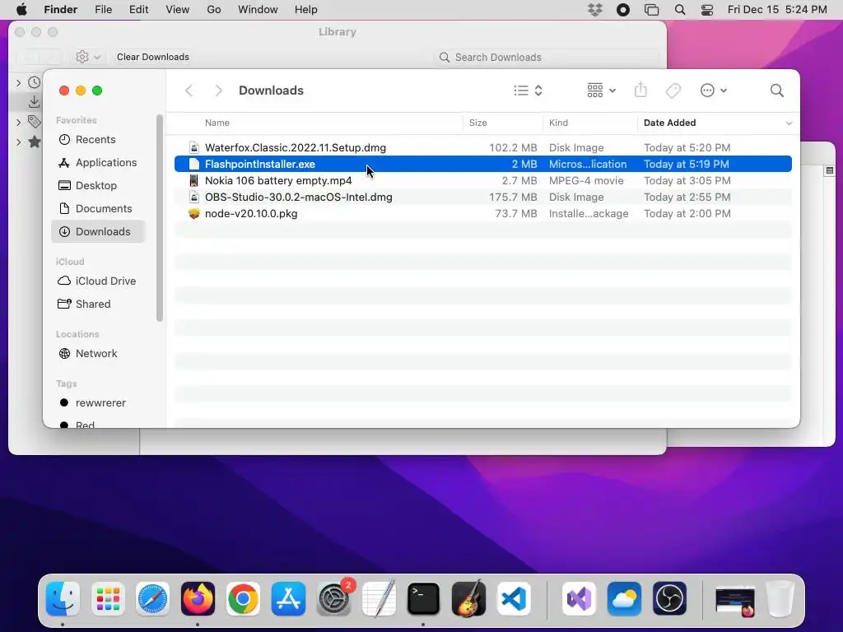Open System Preferences from the Dock

pyautogui.click(x=333, y=599)
